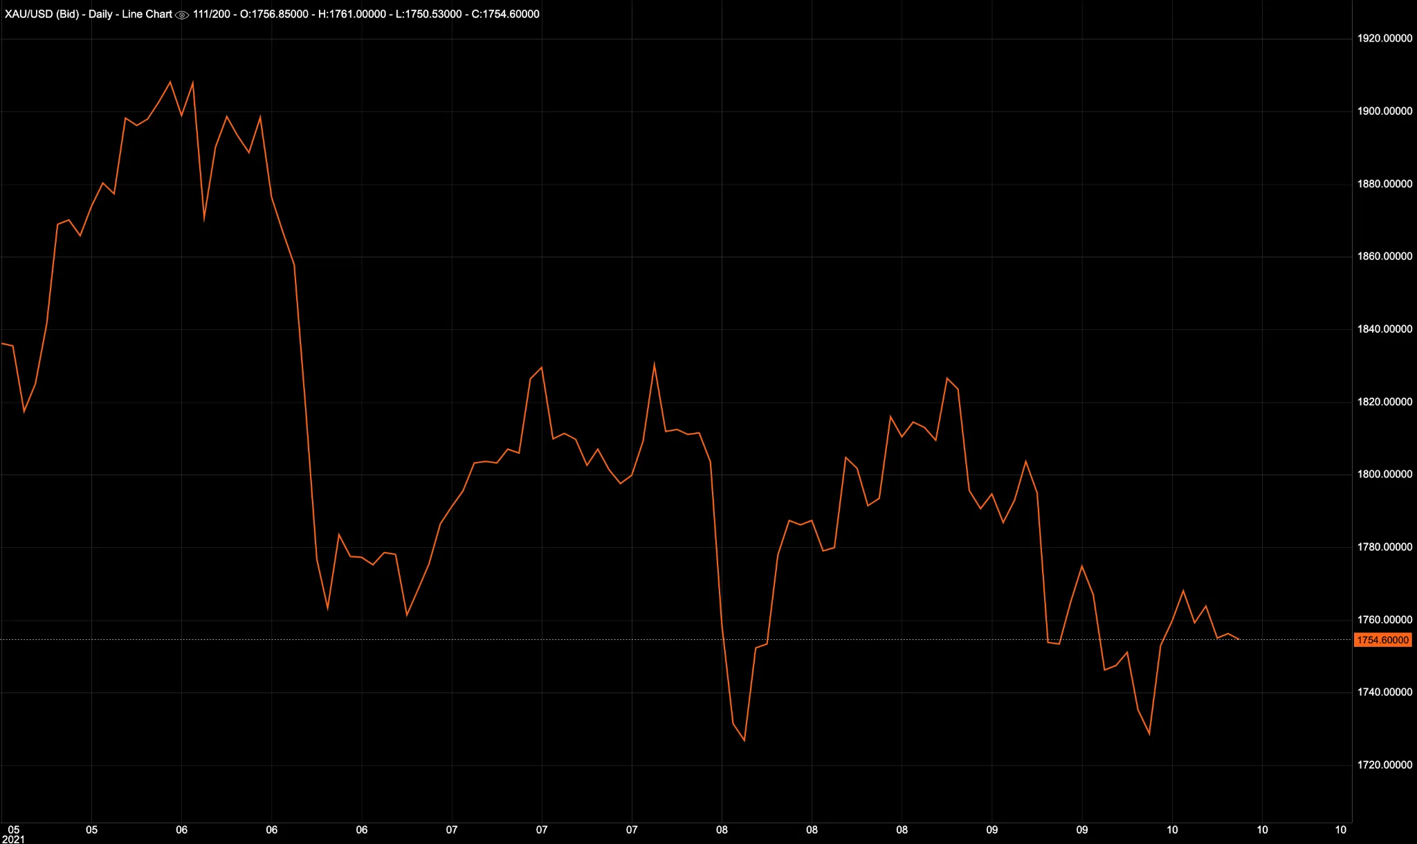The width and height of the screenshot is (1417, 844).
Task: Click the Line Chart type label
Action: pyautogui.click(x=147, y=14)
